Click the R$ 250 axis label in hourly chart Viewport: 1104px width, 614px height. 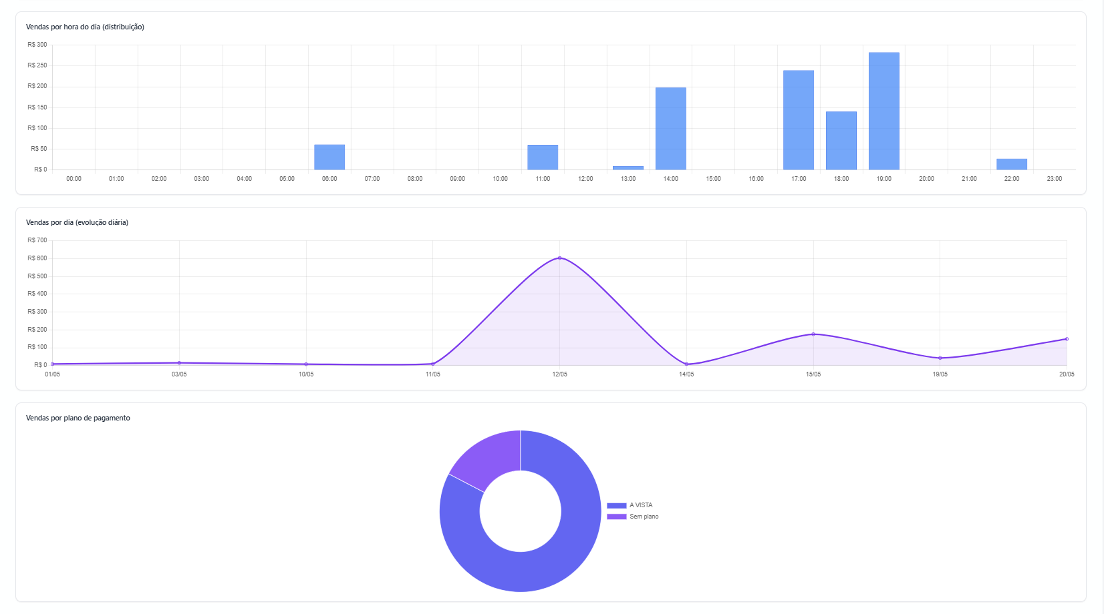pyautogui.click(x=37, y=65)
